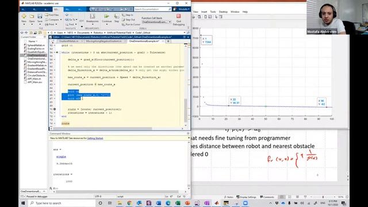368x207 pixels.
Task: Open the View menu in figure window
Action: [195, 11]
